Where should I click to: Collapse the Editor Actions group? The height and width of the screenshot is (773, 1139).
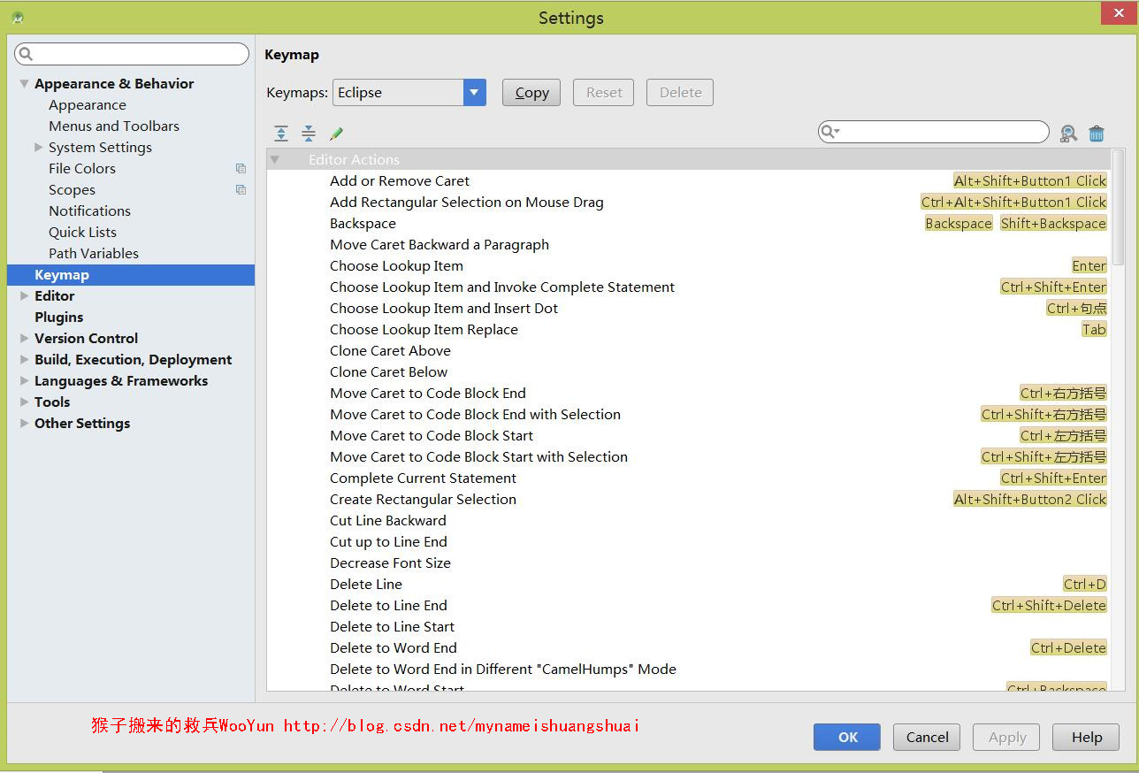tap(275, 159)
